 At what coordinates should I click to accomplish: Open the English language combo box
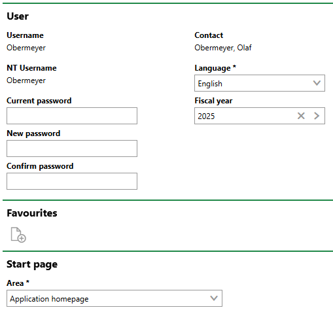point(260,83)
